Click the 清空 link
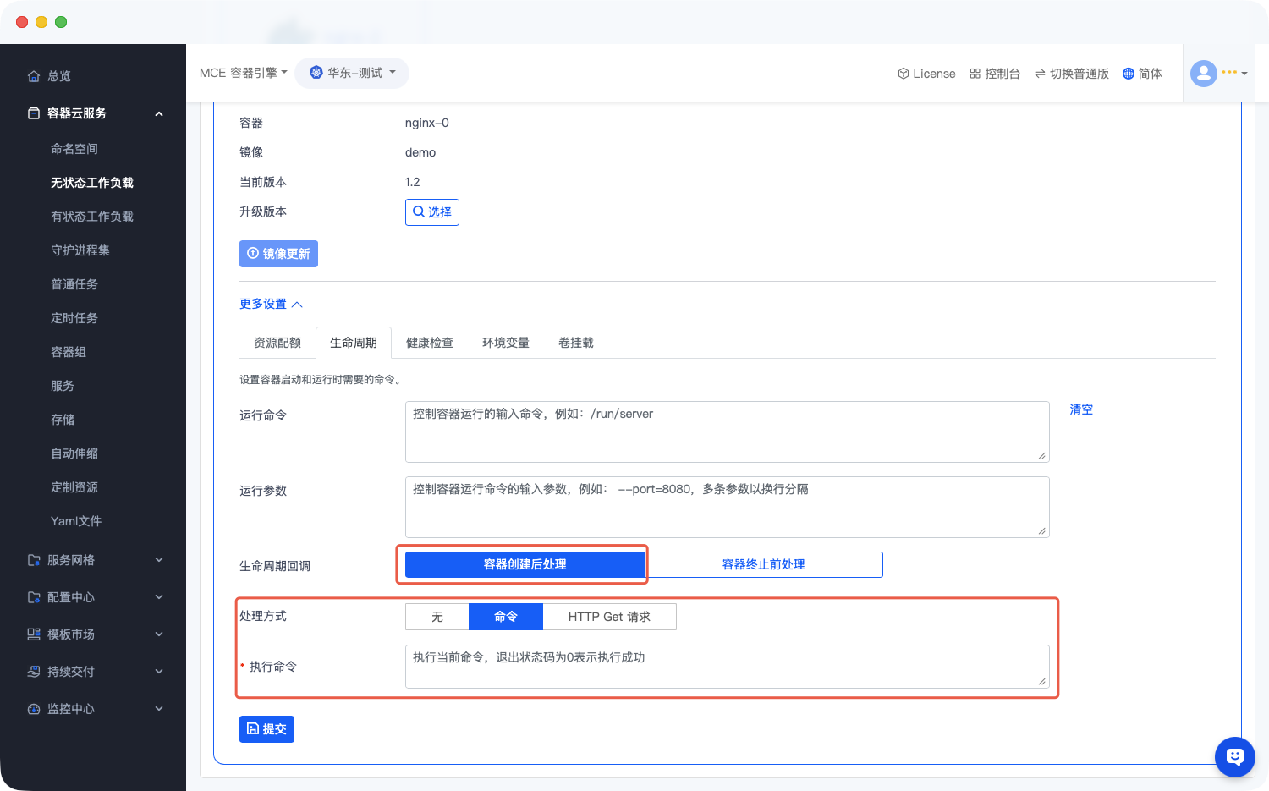The width and height of the screenshot is (1269, 791). point(1081,409)
